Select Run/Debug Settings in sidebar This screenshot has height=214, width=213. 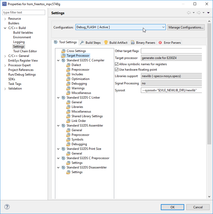(x=22, y=75)
